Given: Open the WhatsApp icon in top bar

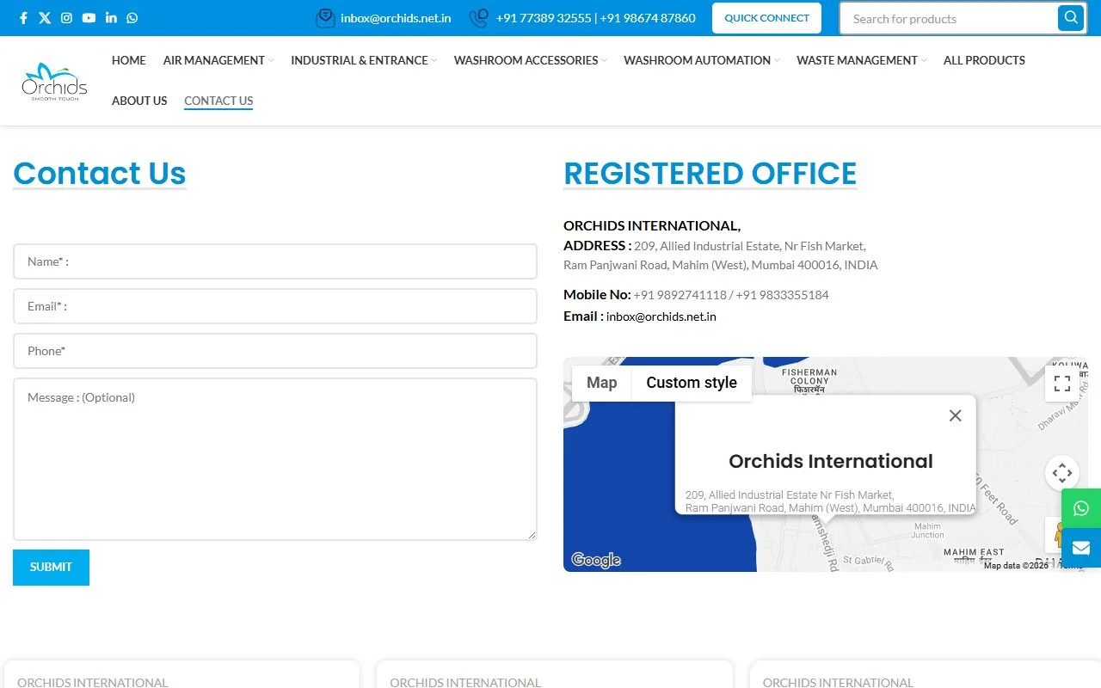Looking at the screenshot, I should coord(132,18).
